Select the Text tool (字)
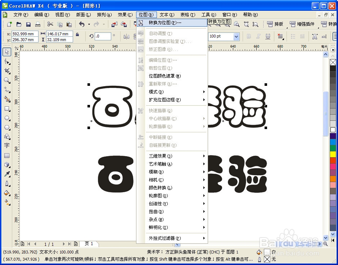Viewport: 338px width, 265px height. [x=7, y=146]
